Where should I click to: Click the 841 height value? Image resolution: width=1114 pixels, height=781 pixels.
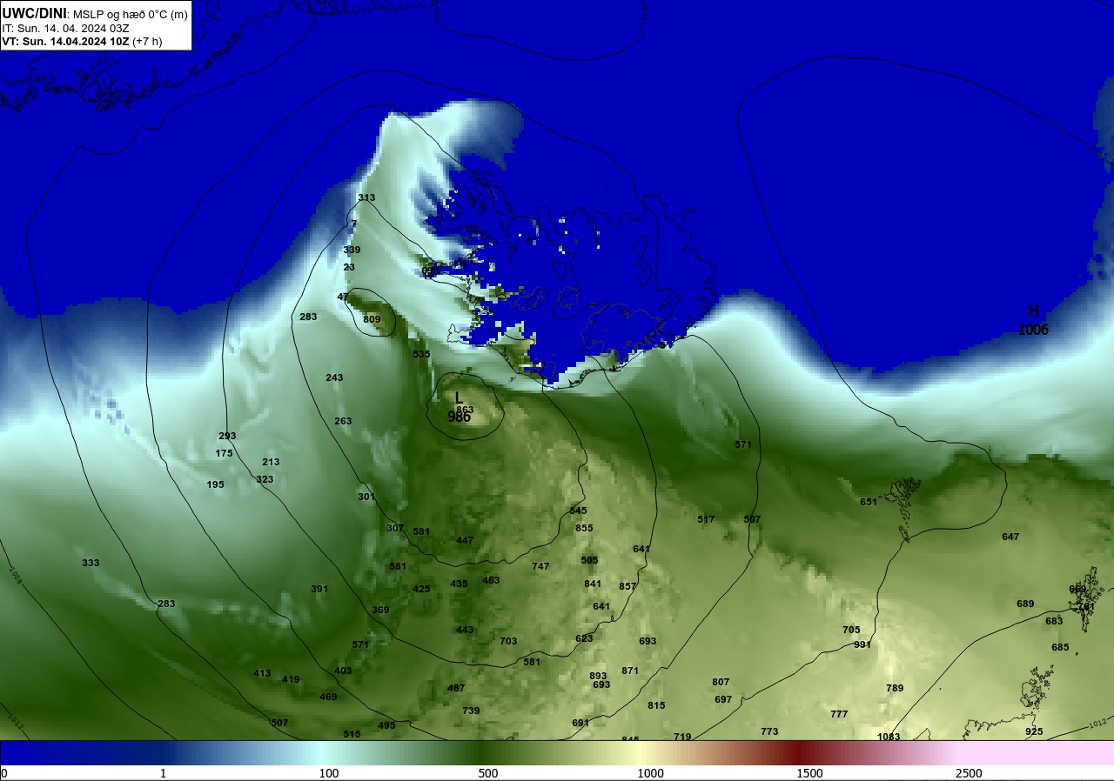tap(593, 584)
